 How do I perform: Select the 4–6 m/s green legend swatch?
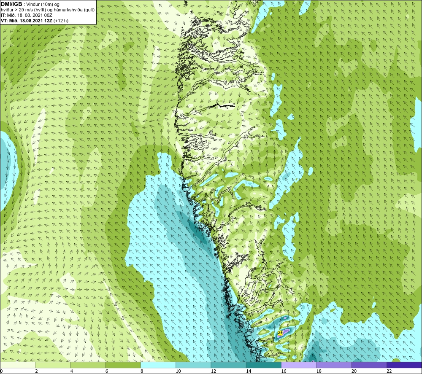point(88,365)
